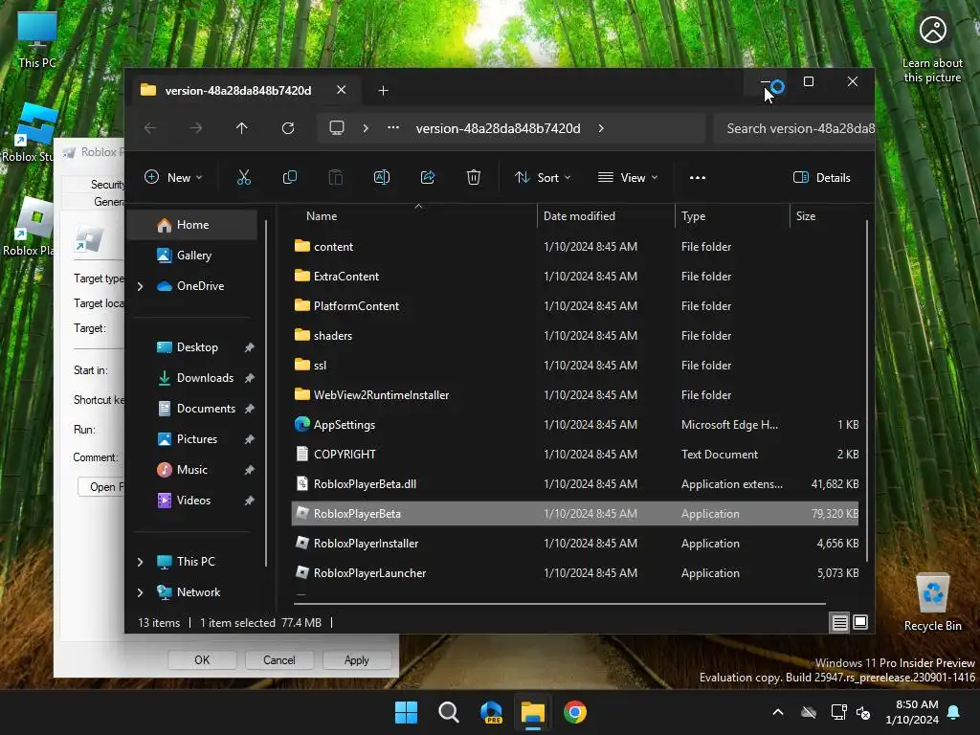
Task: Expand the Network navigation node
Action: pyautogui.click(x=140, y=592)
